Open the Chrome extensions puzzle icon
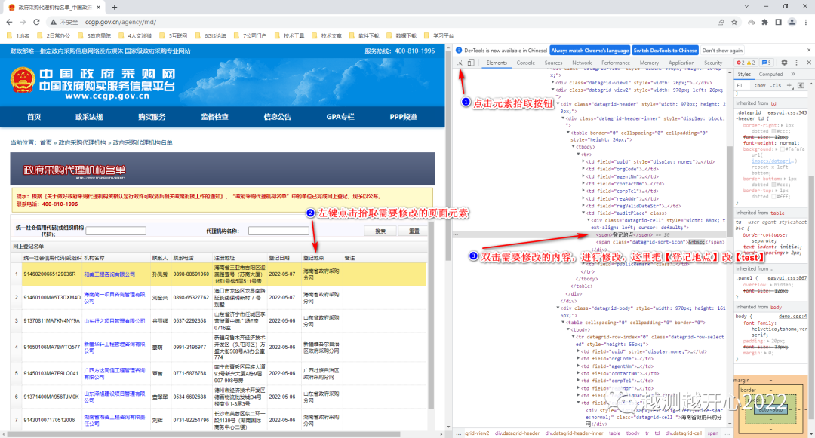The height and width of the screenshot is (438, 815). coord(764,22)
